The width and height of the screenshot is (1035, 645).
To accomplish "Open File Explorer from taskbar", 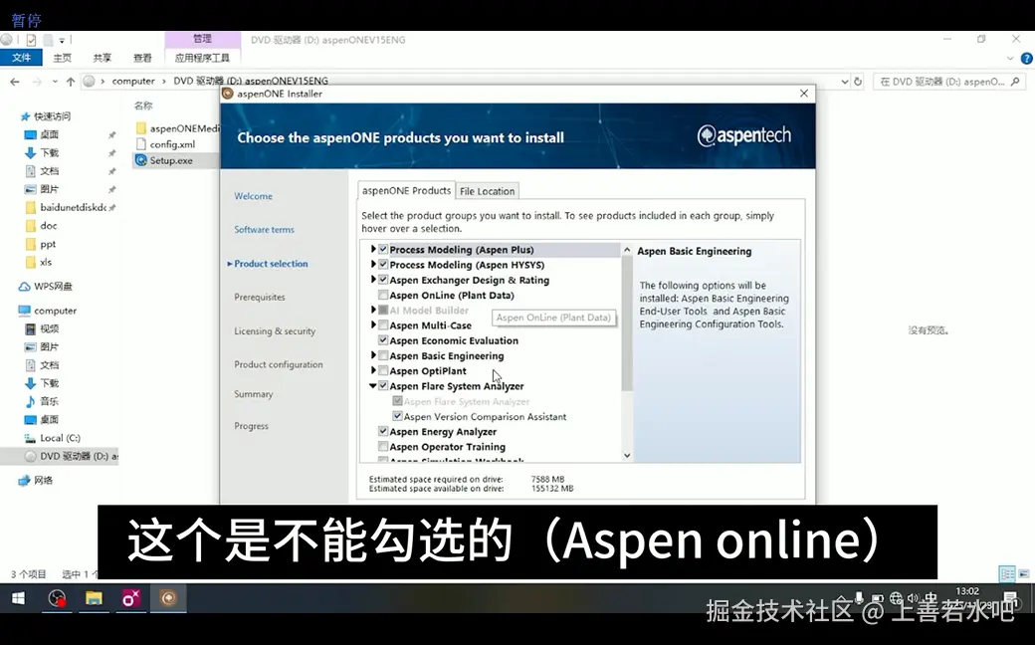I will [x=94, y=598].
